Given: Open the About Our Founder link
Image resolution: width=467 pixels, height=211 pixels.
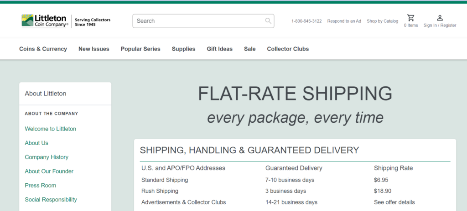Looking at the screenshot, I should [49, 171].
